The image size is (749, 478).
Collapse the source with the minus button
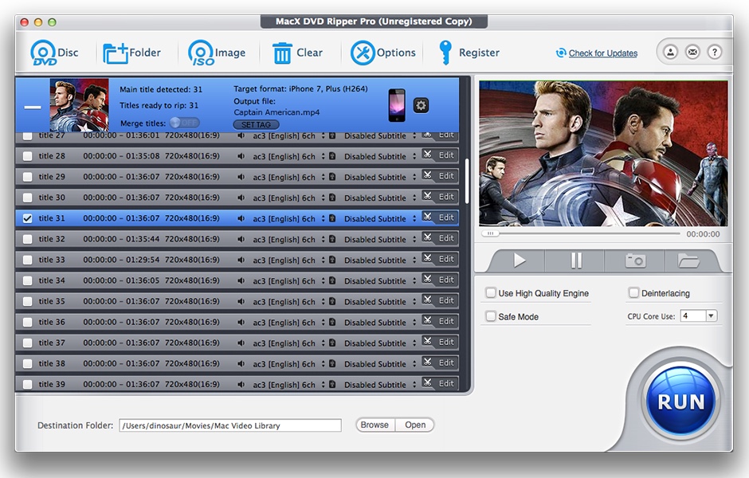[x=33, y=107]
